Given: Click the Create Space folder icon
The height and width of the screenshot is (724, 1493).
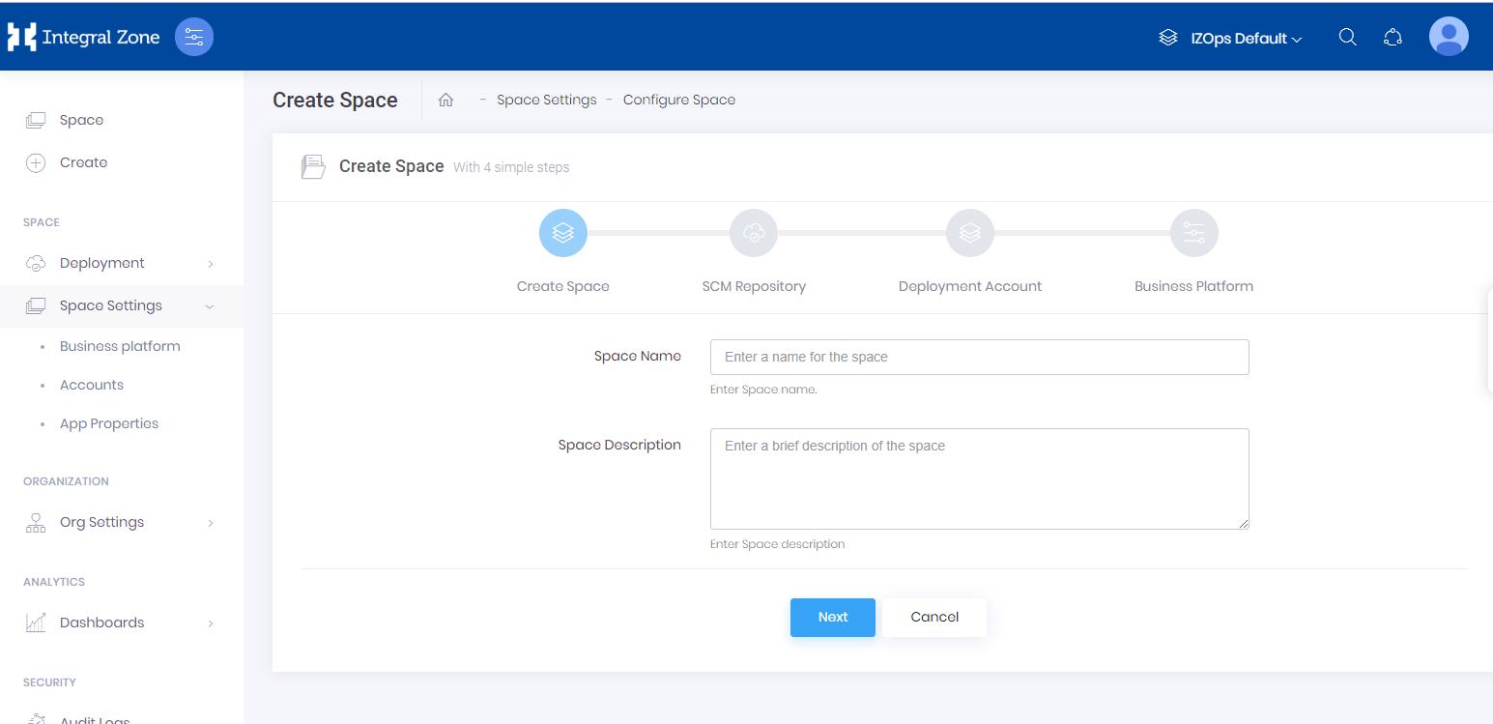Looking at the screenshot, I should 313,166.
